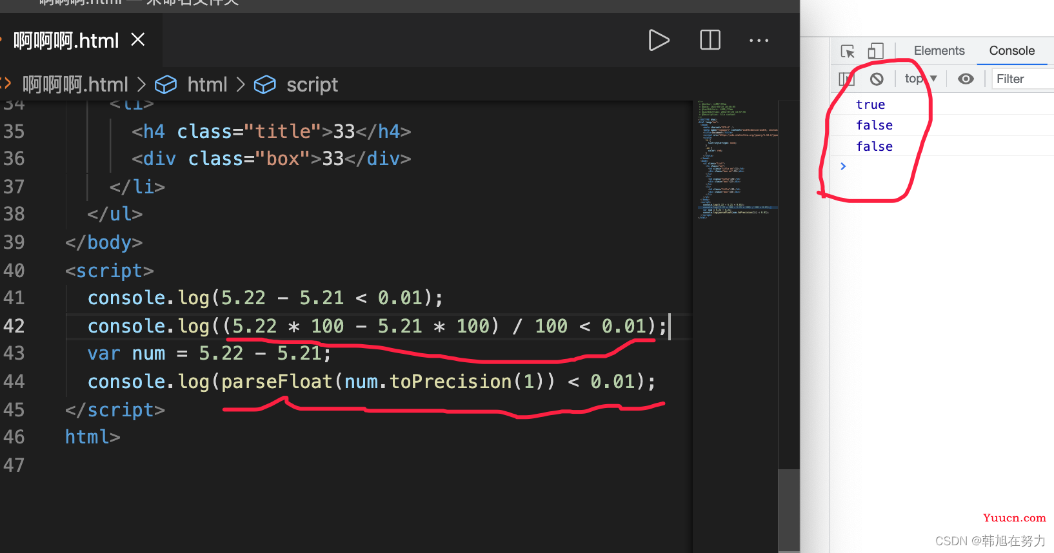Image resolution: width=1054 pixels, height=553 pixels.
Task: Click the script breadcrumb segment
Action: coord(312,84)
